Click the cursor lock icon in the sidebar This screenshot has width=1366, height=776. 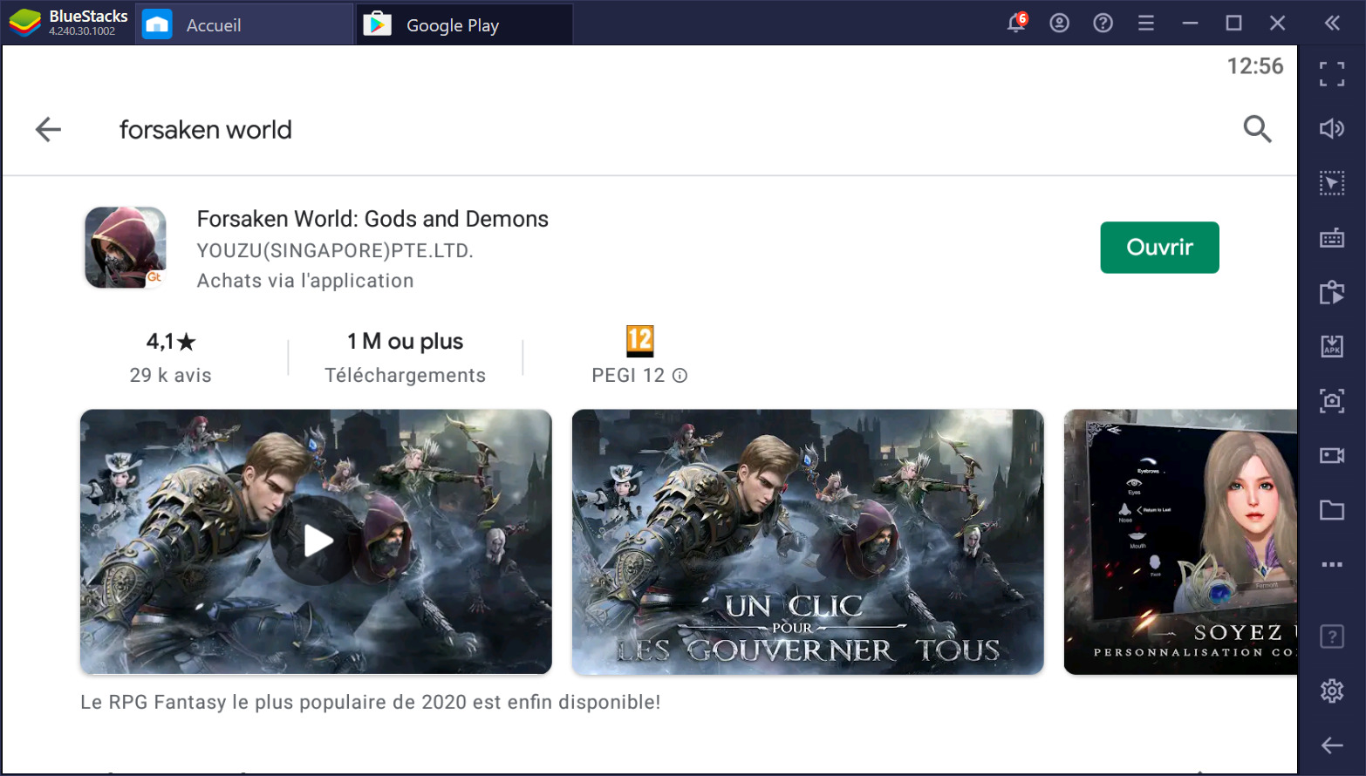tap(1332, 183)
